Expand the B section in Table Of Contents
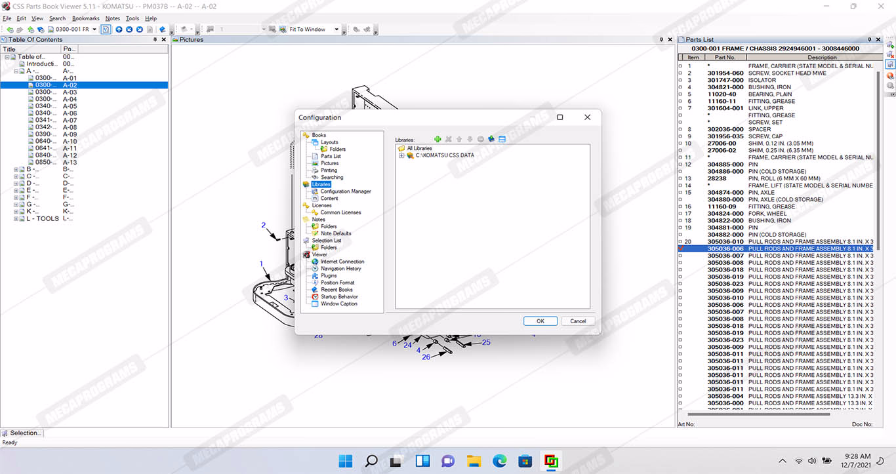This screenshot has height=474, width=896. tap(16, 169)
